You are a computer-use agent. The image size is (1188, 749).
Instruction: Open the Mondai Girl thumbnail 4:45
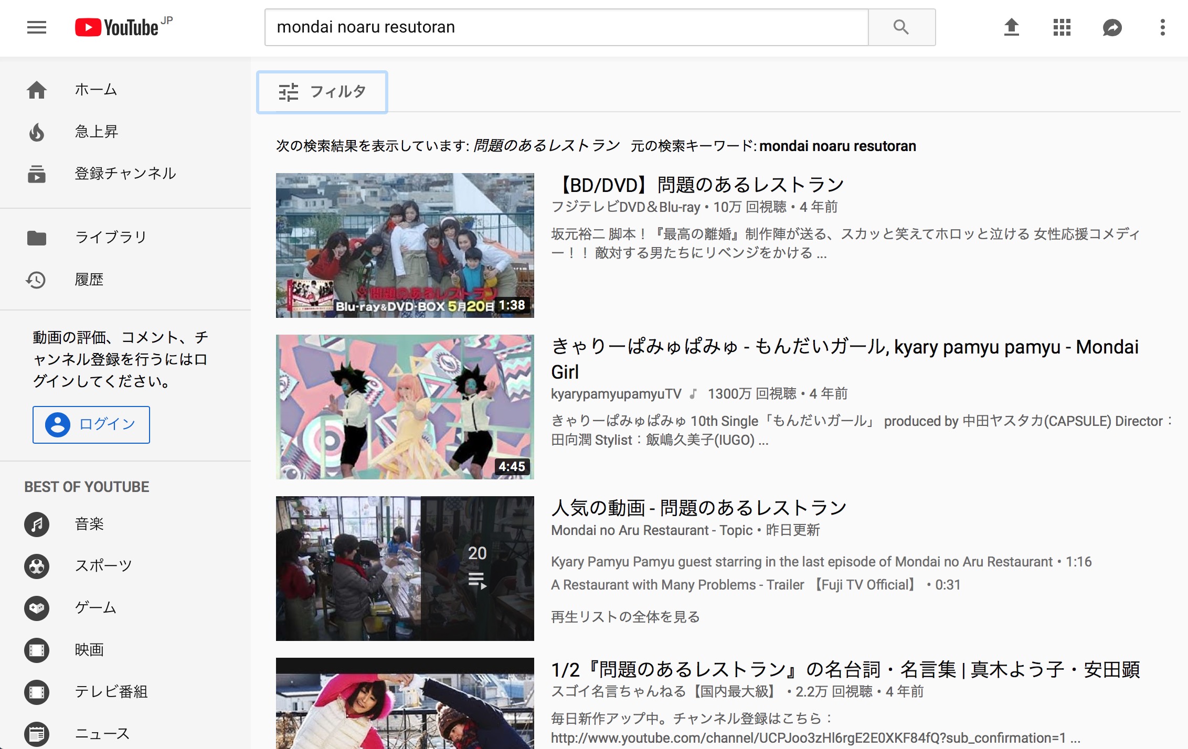[405, 407]
